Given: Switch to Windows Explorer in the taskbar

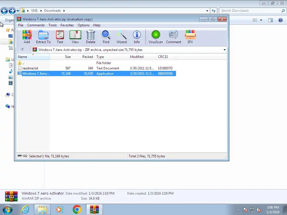Looking at the screenshot, I should pos(42,209).
